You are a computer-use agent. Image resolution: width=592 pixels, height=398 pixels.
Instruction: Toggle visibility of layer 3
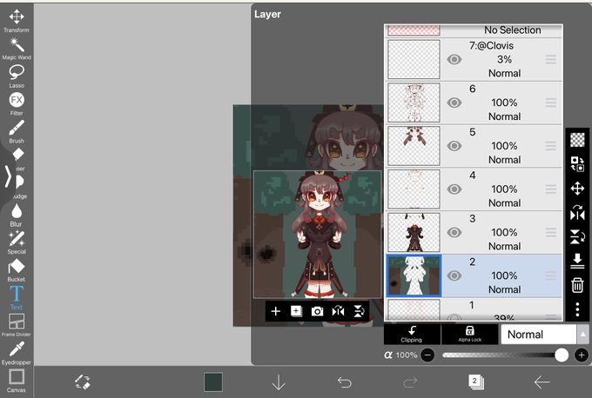pyautogui.click(x=454, y=233)
